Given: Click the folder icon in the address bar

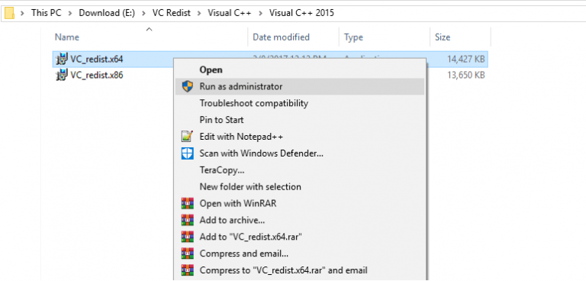Looking at the screenshot, I should coord(9,13).
